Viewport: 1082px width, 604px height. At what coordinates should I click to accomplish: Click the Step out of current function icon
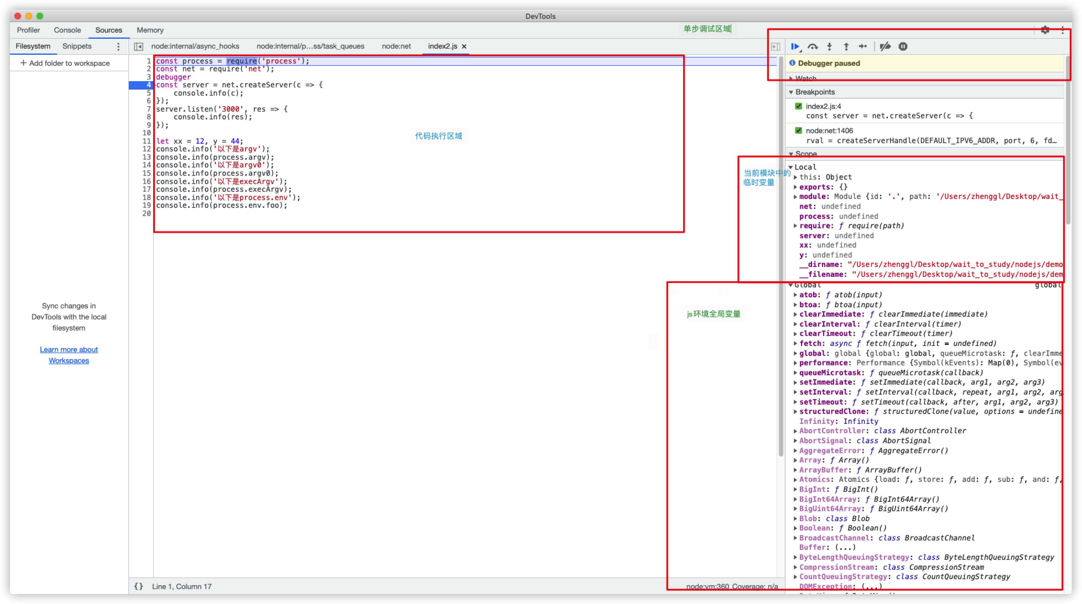(846, 46)
